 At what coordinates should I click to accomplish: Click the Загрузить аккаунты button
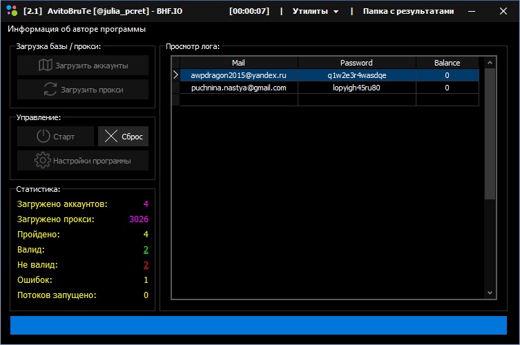tap(83, 66)
